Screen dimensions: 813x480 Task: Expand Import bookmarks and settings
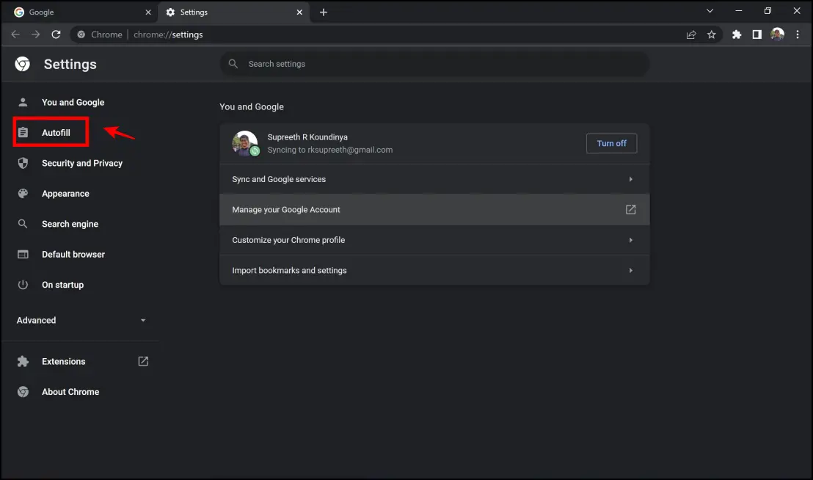[434, 270]
